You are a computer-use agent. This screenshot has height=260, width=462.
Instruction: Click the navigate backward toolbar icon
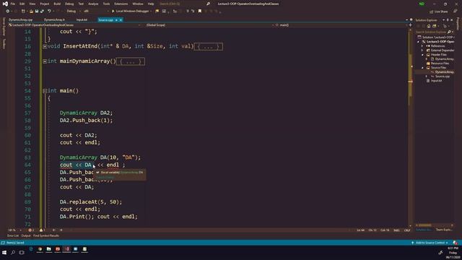pyautogui.click(x=8, y=12)
